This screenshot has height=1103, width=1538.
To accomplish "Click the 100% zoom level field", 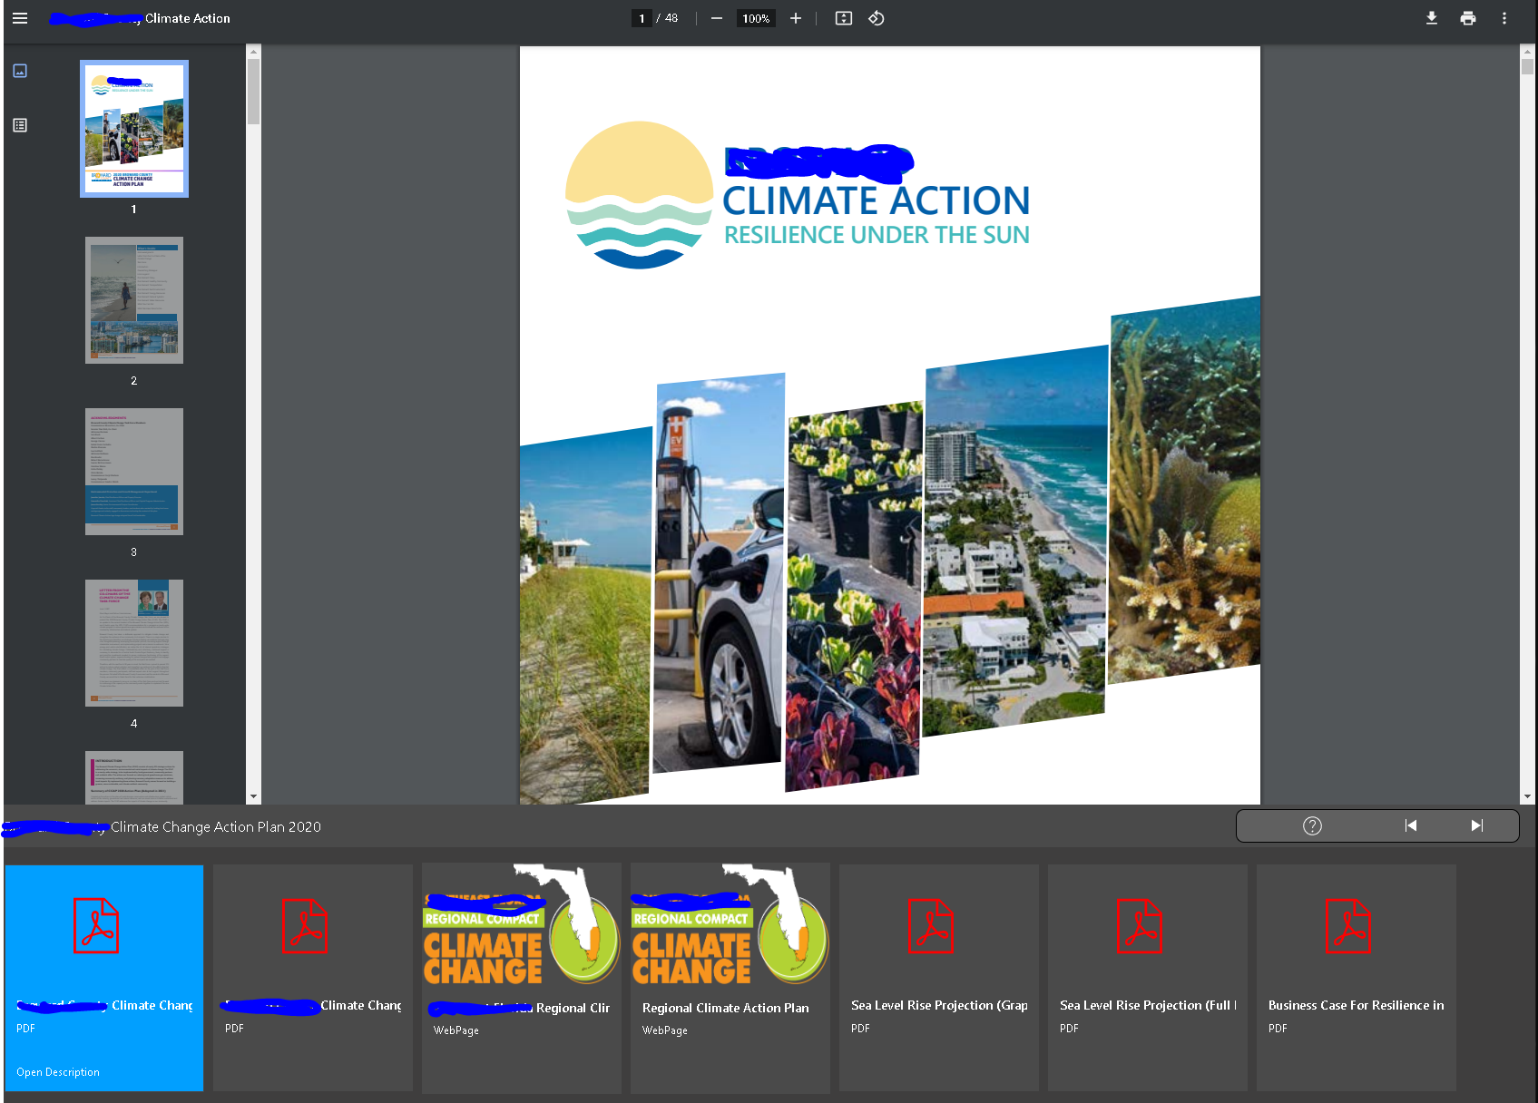I will (x=756, y=18).
